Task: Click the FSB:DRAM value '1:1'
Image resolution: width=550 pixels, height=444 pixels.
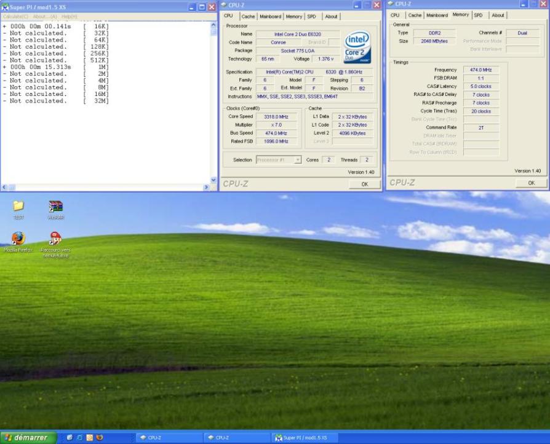Action: pos(481,78)
